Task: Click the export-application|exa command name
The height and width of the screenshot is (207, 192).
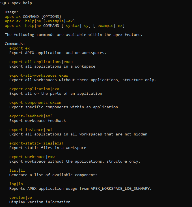Action: coord(34,89)
